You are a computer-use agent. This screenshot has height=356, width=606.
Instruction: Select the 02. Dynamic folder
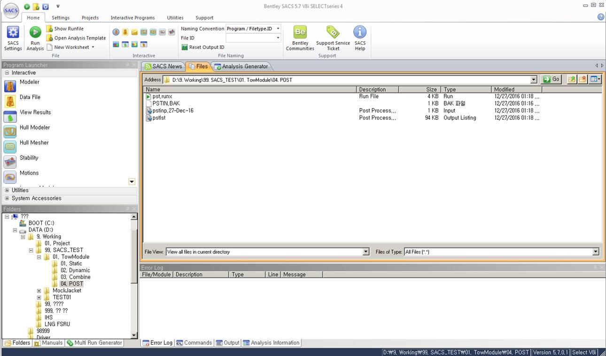75,271
